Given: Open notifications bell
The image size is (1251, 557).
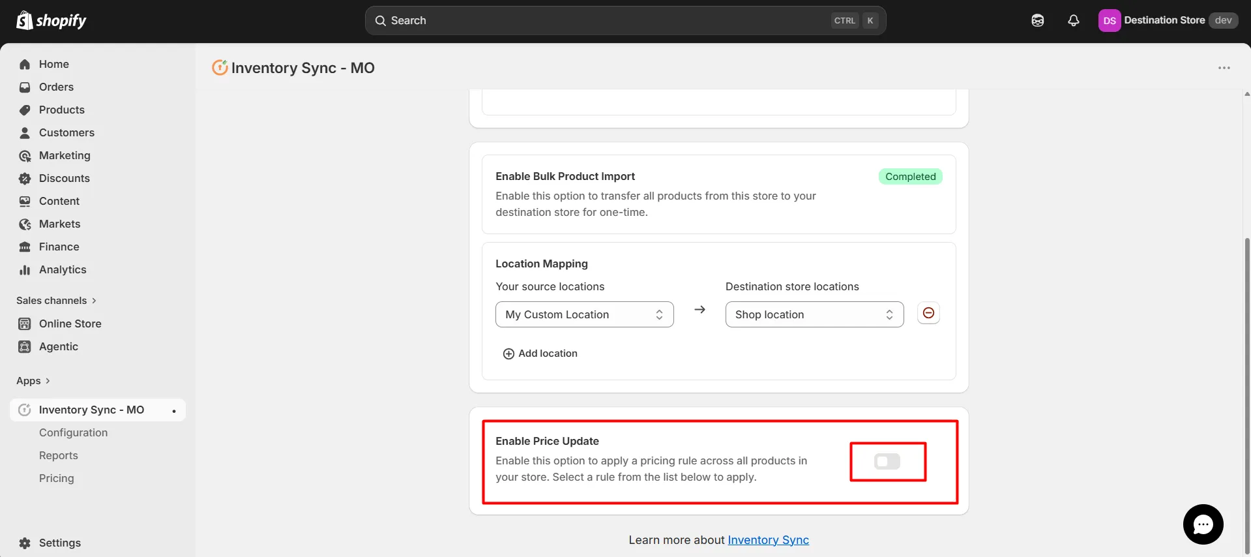Looking at the screenshot, I should tap(1074, 21).
